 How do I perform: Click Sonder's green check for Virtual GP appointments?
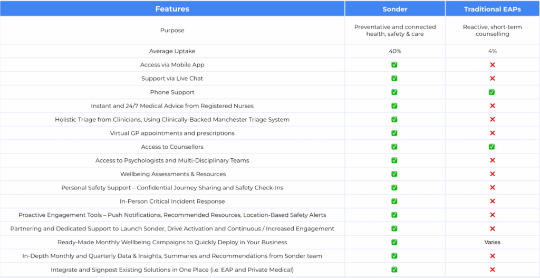[394, 133]
